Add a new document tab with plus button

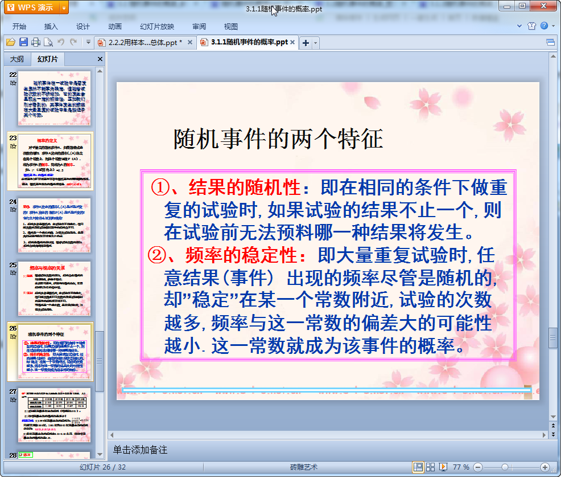click(306, 43)
